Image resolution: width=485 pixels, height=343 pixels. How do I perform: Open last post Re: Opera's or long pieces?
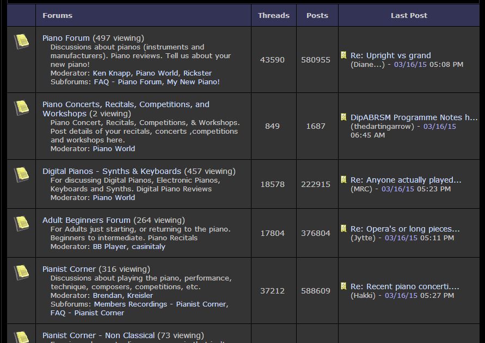[405, 229]
